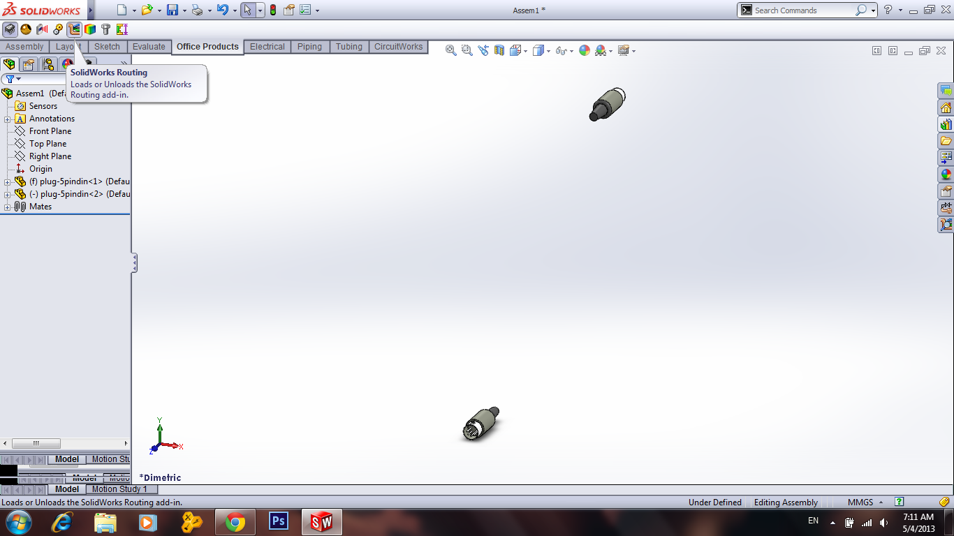This screenshot has height=536, width=954.
Task: Click Zoom to Fit icon
Action: pos(451,50)
